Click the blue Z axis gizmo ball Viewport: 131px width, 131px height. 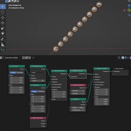click(129, 6)
